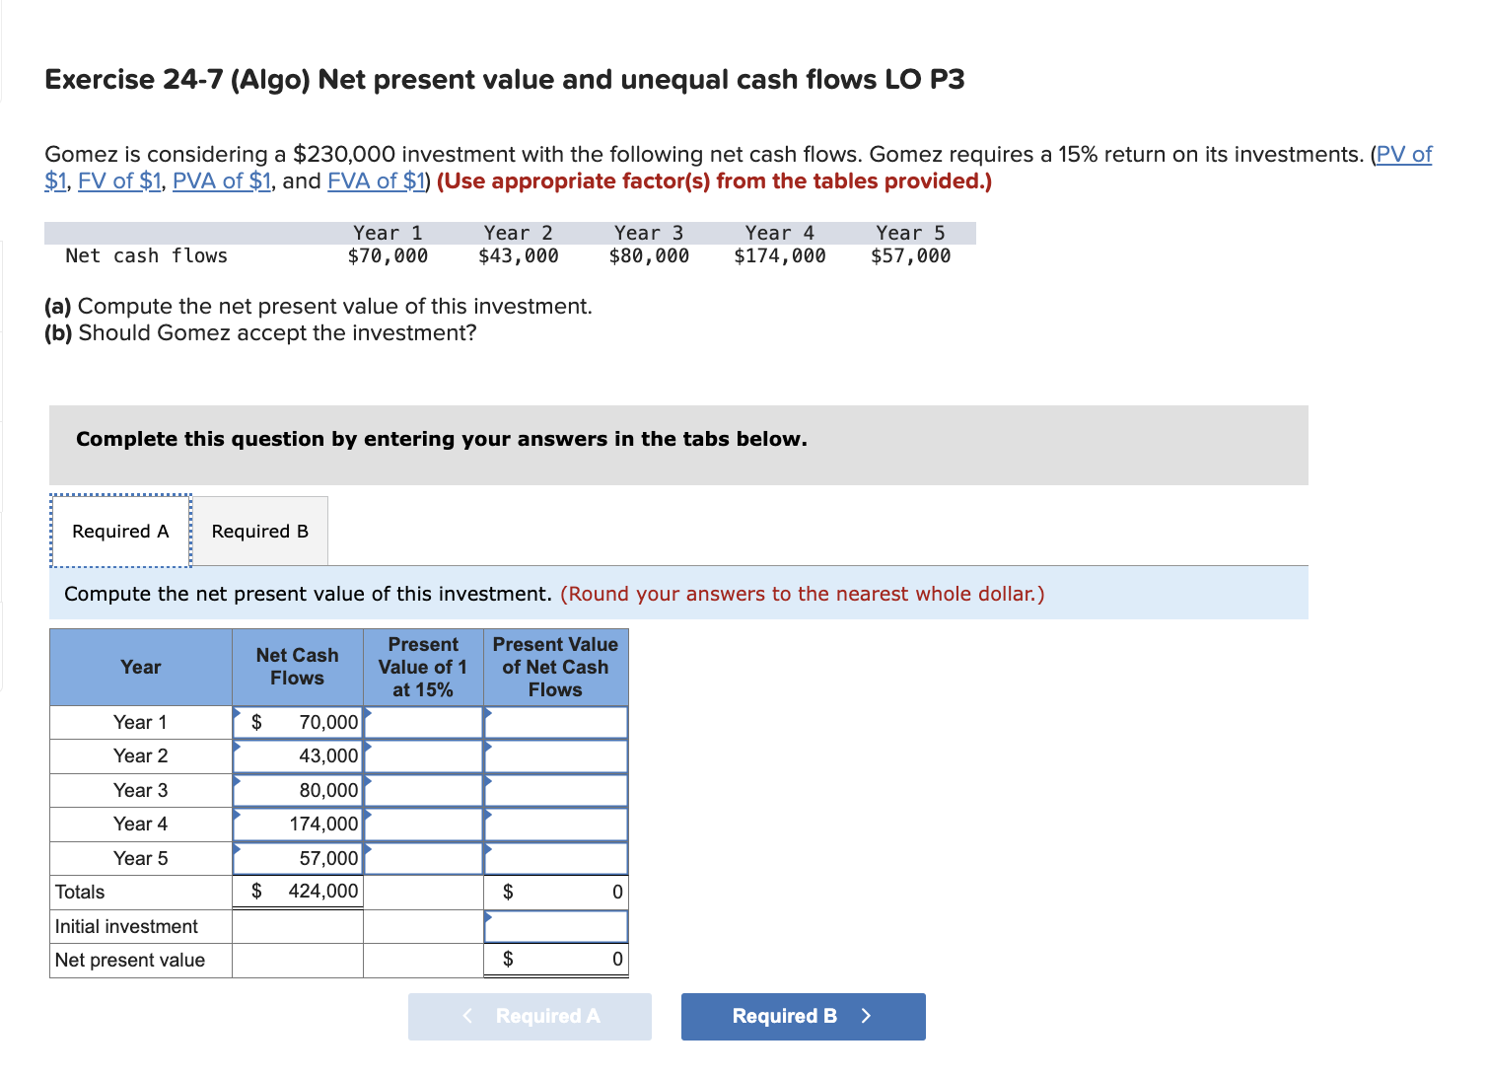Click Year 2 Present Value of 1 input cell
Image resolution: width=1487 pixels, height=1077 pixels.
tap(422, 755)
